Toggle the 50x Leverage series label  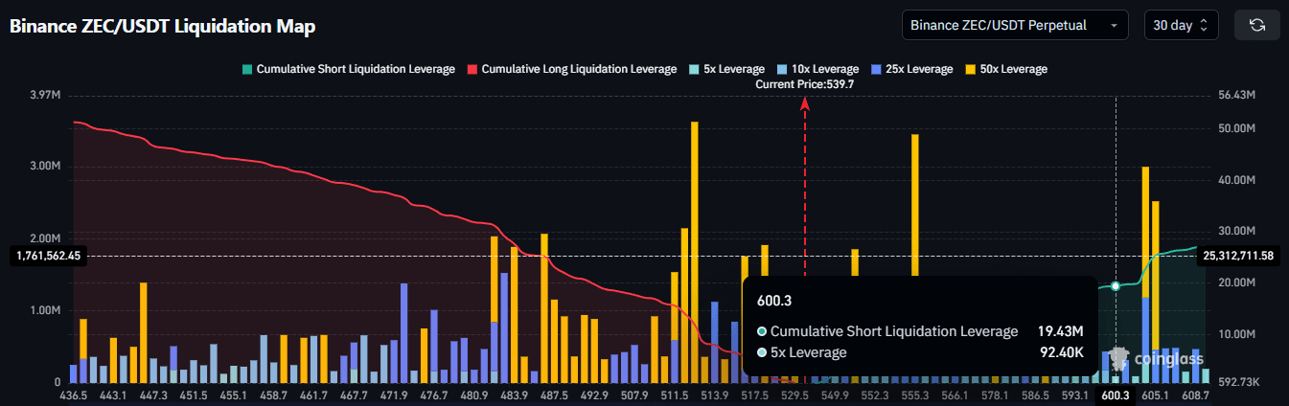tap(1013, 69)
